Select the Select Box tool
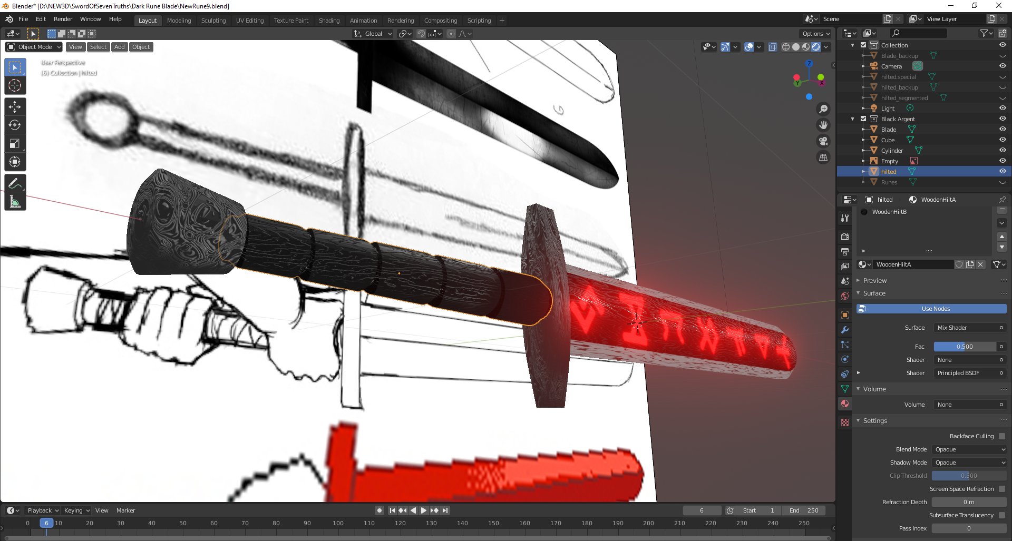This screenshot has width=1012, height=541. click(15, 67)
